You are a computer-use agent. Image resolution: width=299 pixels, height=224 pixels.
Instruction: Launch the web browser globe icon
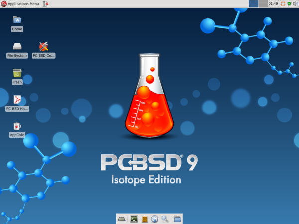pos(154,219)
